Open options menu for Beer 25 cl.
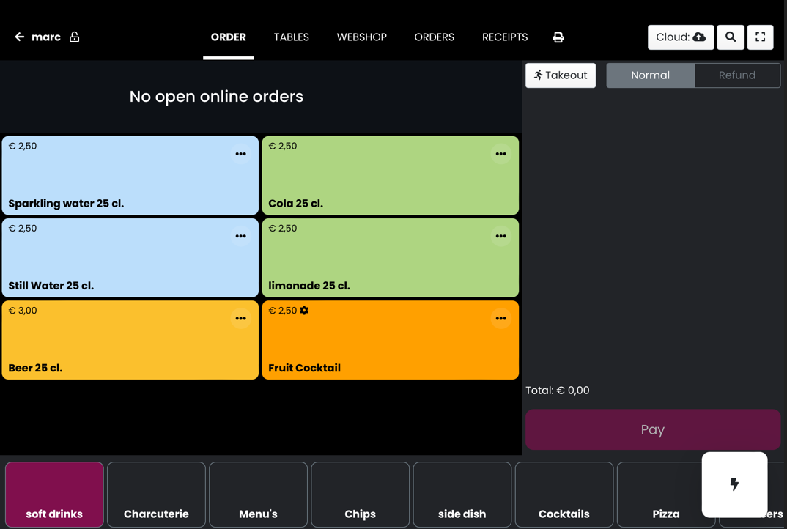 pyautogui.click(x=241, y=318)
